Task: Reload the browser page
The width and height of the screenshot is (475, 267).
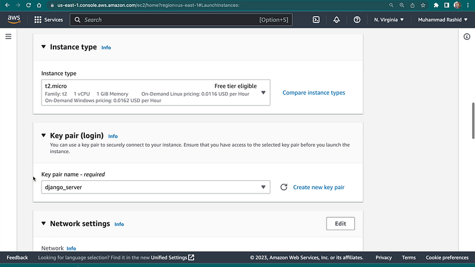Action: 28,5
